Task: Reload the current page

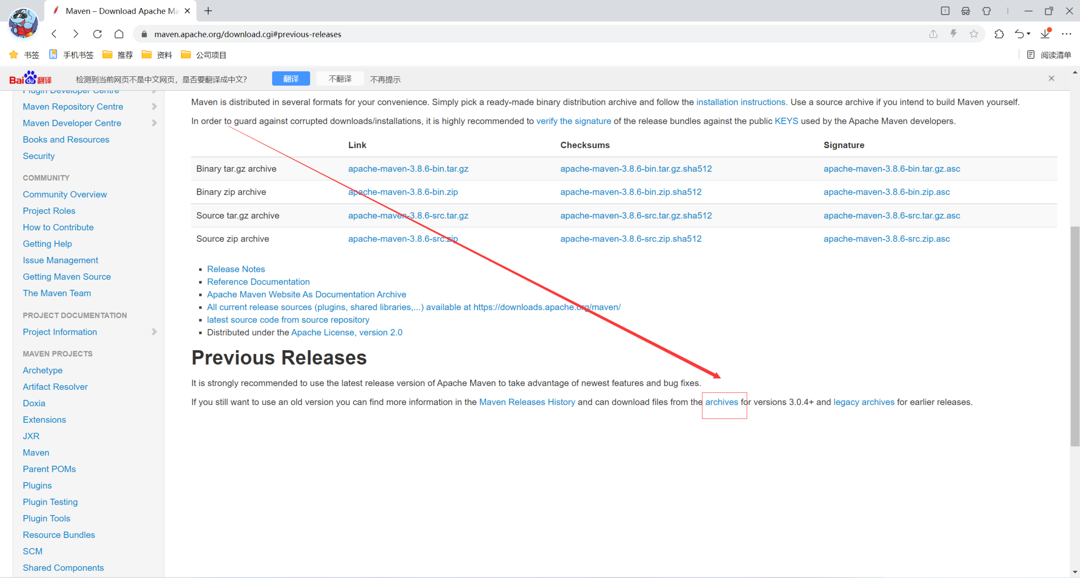Action: tap(97, 34)
